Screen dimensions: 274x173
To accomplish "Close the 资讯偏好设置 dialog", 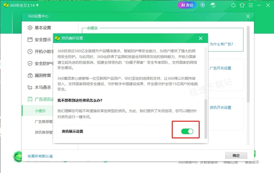I will (200, 38).
